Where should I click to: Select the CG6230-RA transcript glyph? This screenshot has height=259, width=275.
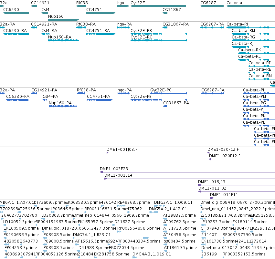[x=16, y=34]
